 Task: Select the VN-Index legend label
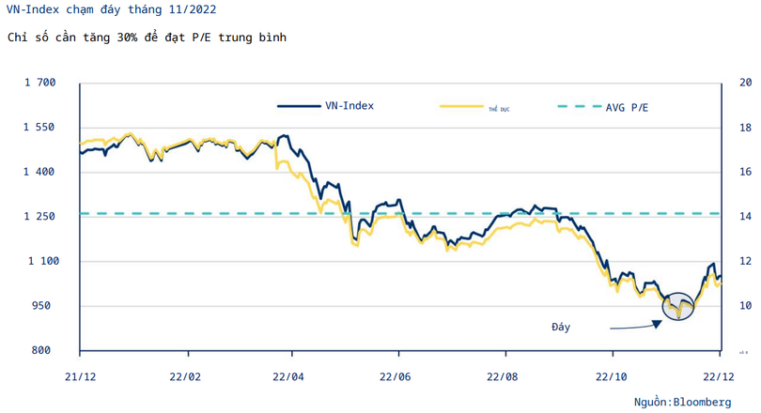click(349, 106)
